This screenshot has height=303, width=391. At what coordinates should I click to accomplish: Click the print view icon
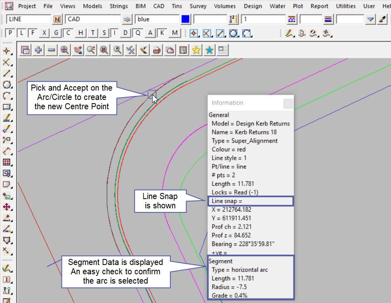(157, 50)
